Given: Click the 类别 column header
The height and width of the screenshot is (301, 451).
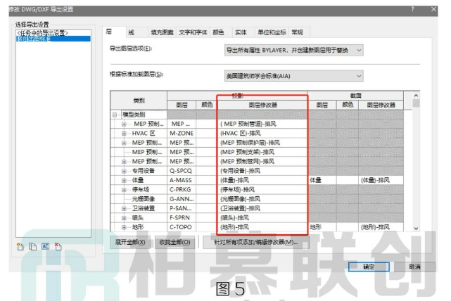Looking at the screenshot, I should point(139,101).
